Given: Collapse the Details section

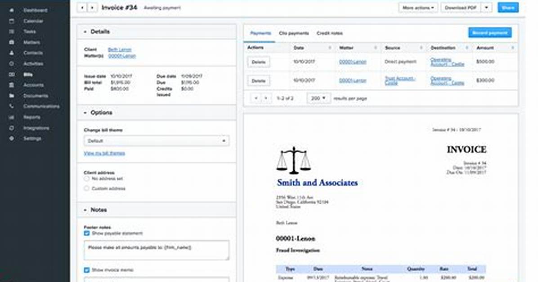Looking at the screenshot, I should click(85, 32).
